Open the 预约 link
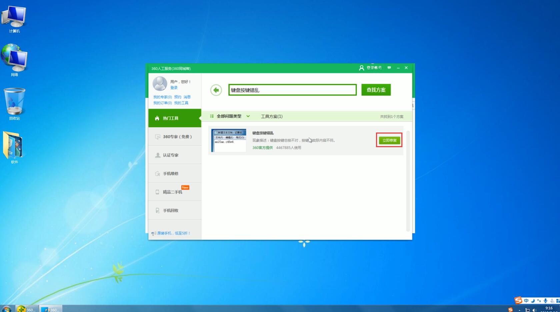 (178, 97)
